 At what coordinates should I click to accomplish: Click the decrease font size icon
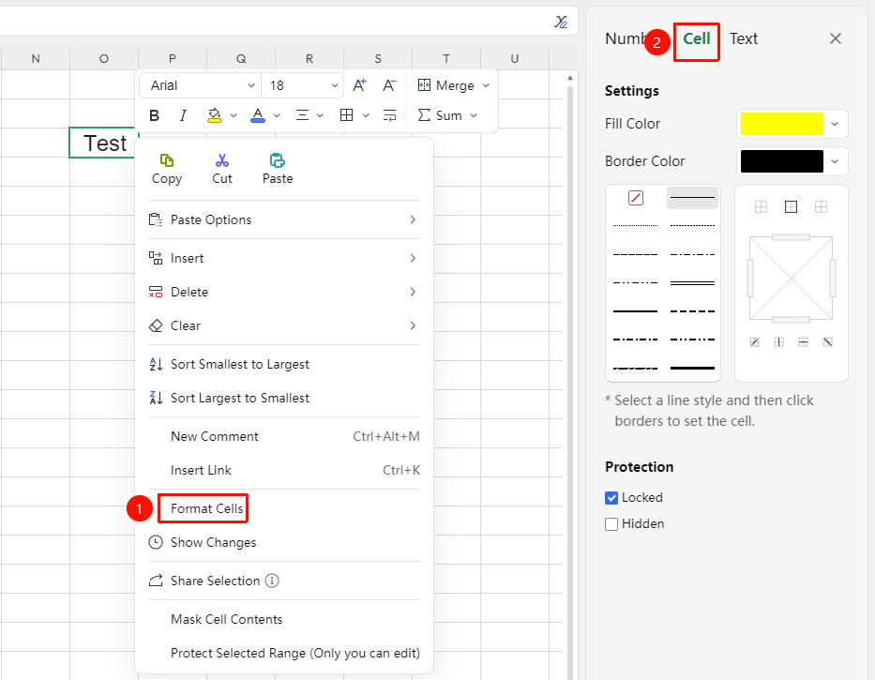389,85
